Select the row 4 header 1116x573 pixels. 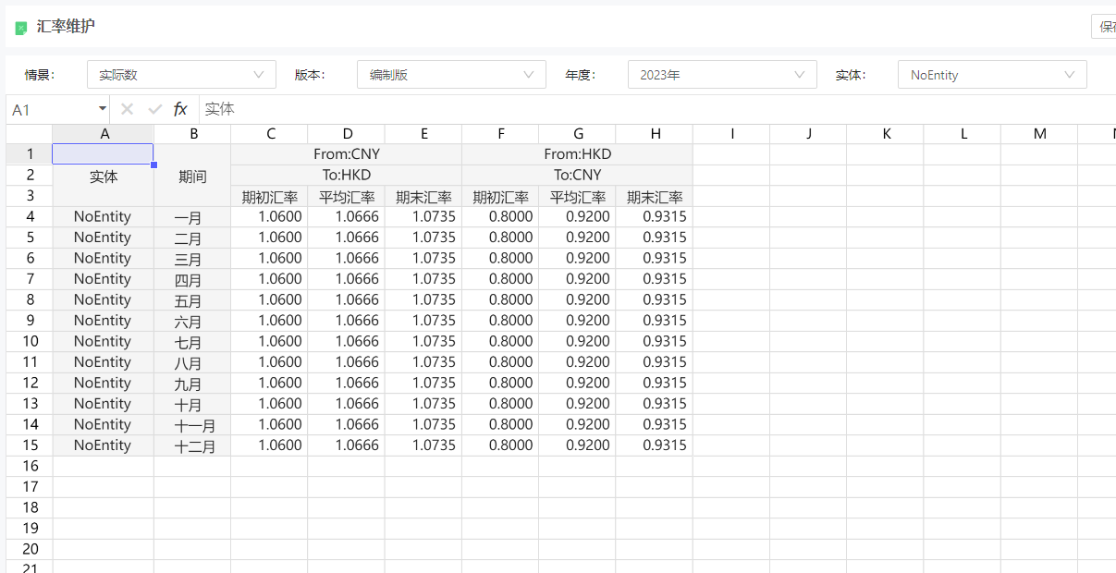(x=30, y=216)
